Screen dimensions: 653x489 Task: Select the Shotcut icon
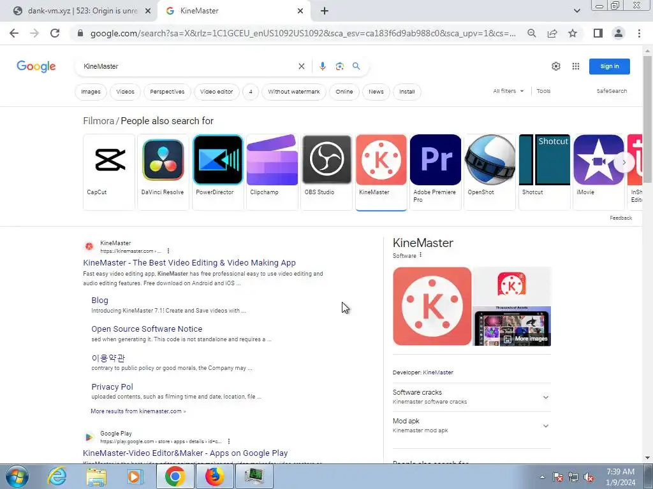point(545,160)
